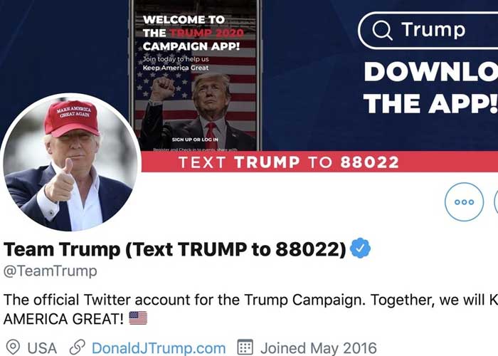The height and width of the screenshot is (356, 498).
Task: Open the circular profile picture
Action: click(x=71, y=162)
